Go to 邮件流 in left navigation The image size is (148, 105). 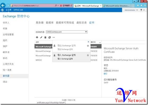pyautogui.click(x=6, y=52)
